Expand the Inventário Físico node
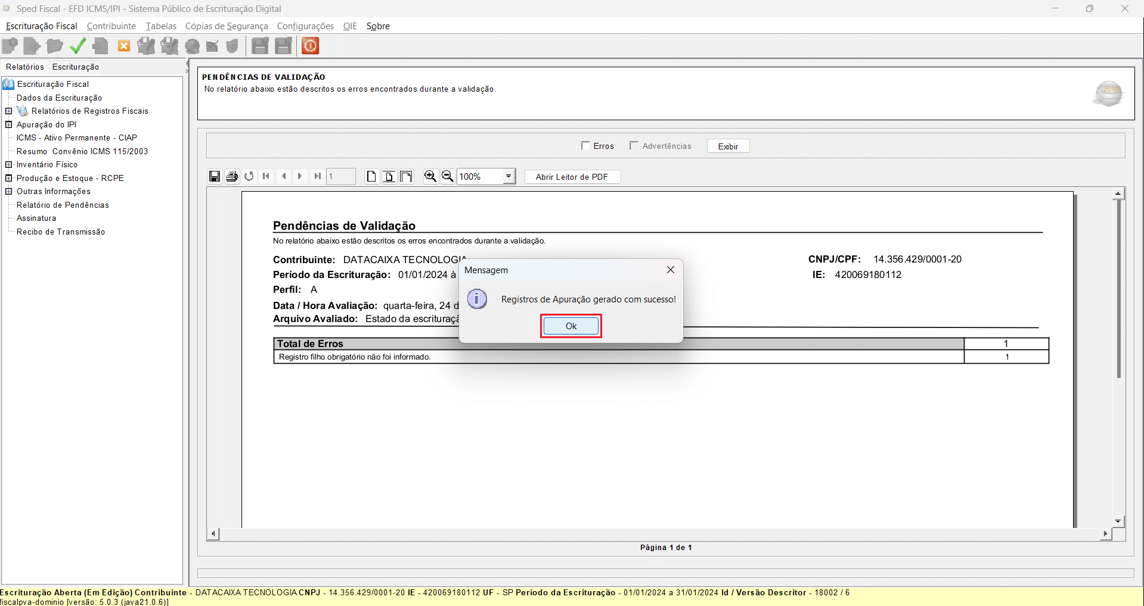Viewport: 1144px width, 606px height. point(9,165)
